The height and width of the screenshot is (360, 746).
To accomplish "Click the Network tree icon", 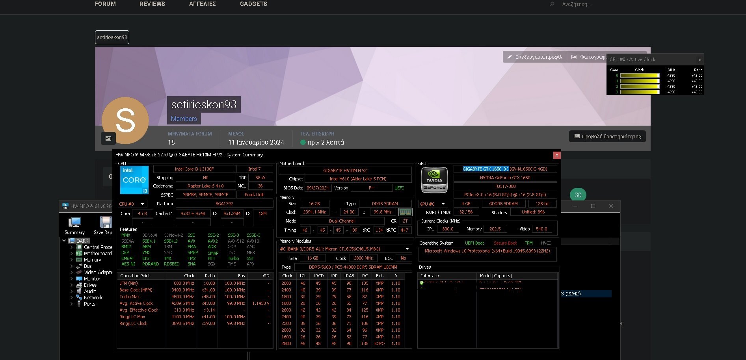I will [x=79, y=297].
